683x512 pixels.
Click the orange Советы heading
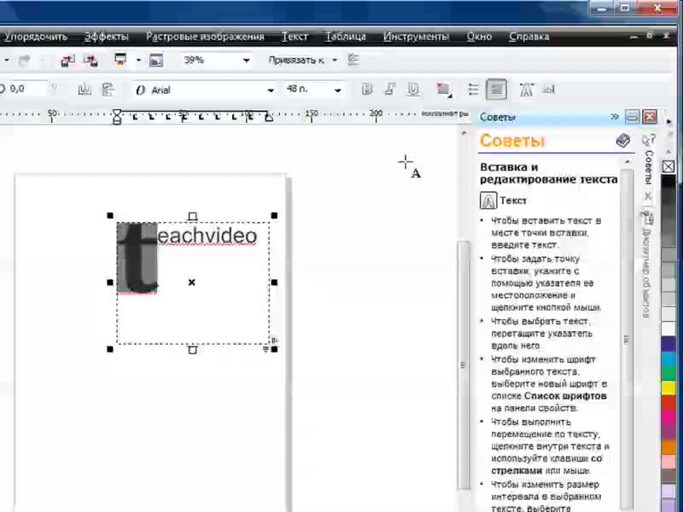click(x=512, y=141)
